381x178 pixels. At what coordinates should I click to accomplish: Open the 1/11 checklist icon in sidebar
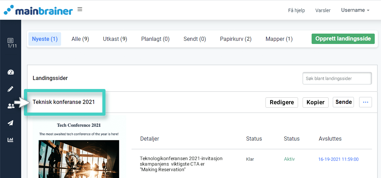tap(10, 43)
